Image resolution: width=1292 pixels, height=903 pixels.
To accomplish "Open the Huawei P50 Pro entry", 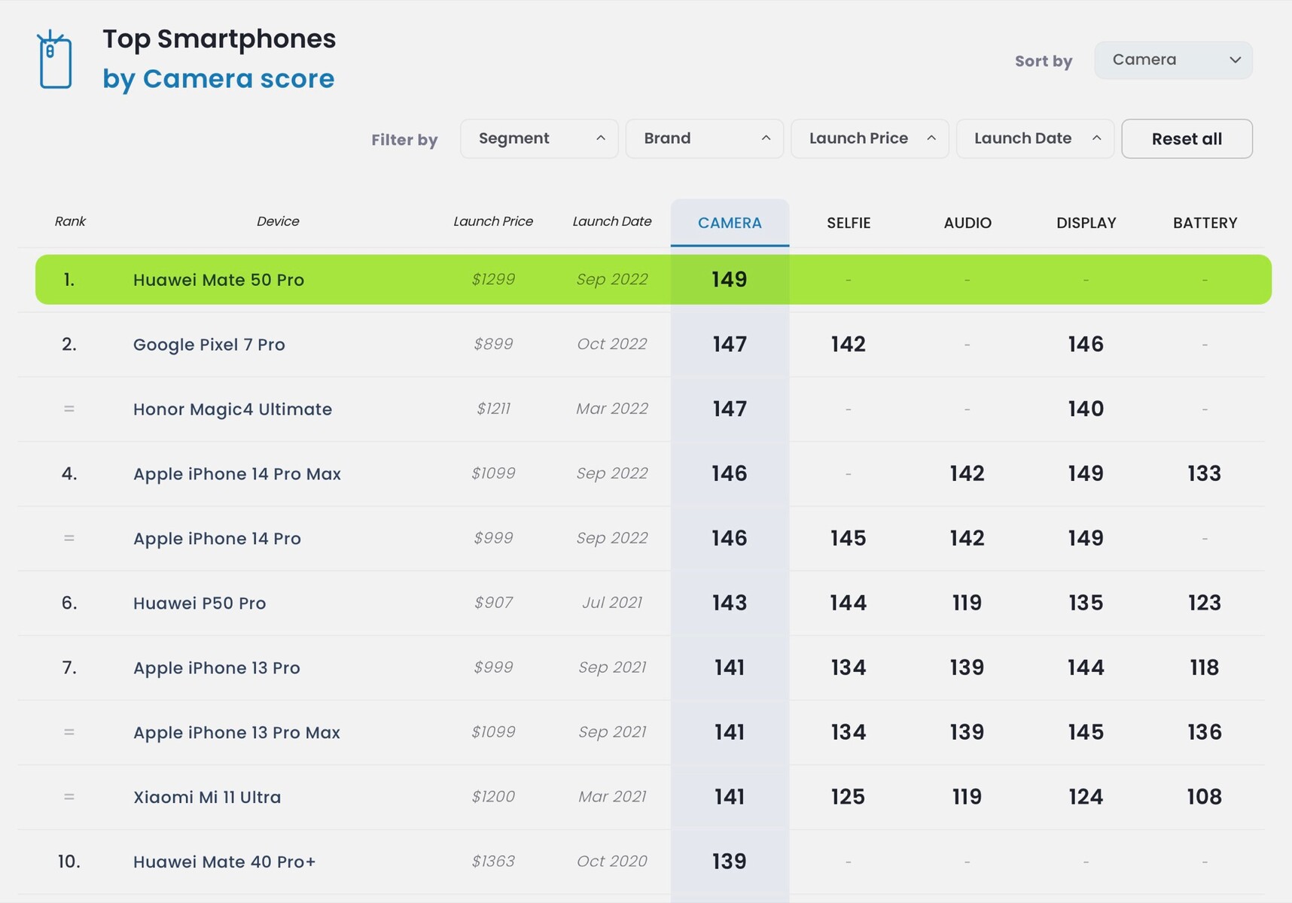I will [200, 604].
